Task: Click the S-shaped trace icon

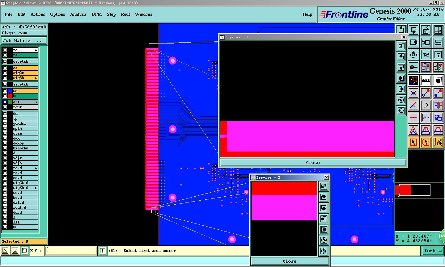Action: 438,42
